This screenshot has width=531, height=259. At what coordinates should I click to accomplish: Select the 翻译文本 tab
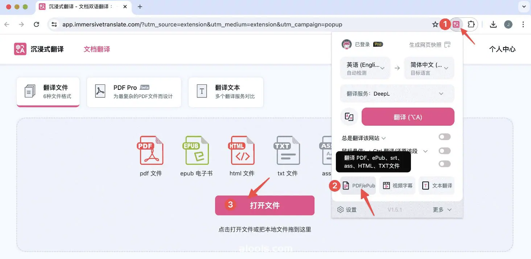(x=226, y=92)
